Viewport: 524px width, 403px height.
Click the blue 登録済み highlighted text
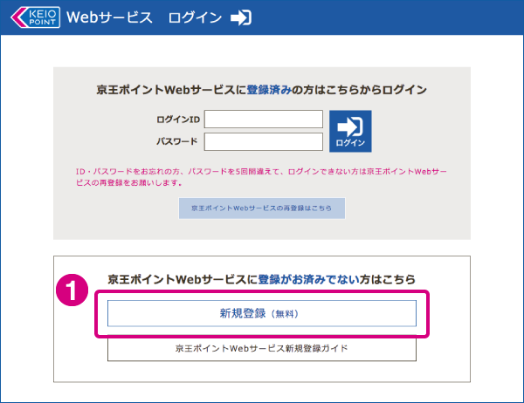[x=275, y=89]
